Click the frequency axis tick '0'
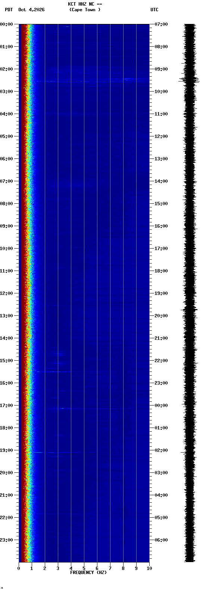This screenshot has height=592, width=206. pos(19,568)
